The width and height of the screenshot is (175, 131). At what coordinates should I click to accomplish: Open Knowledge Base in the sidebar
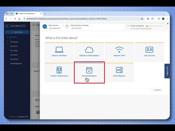(x=16, y=64)
